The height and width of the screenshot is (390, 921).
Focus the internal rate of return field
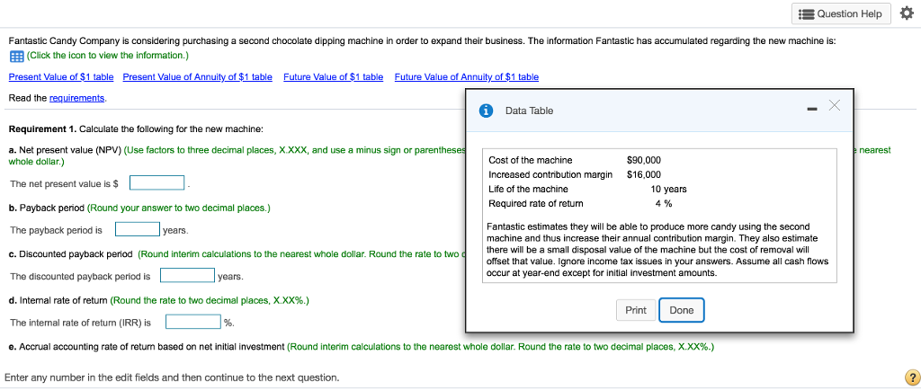(193, 322)
